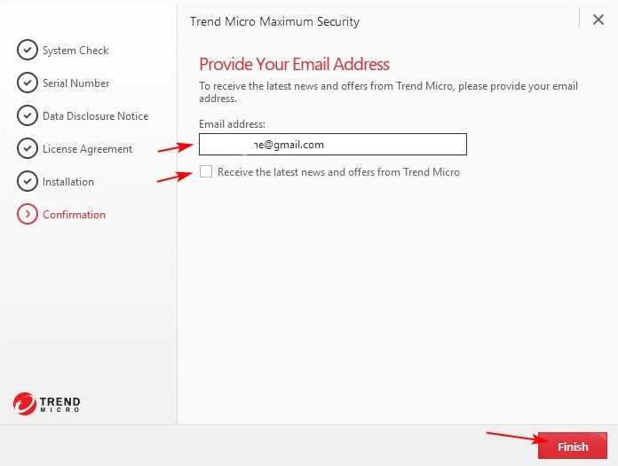Click the Installation step checkmark icon
Screen dimensions: 618x466
[x=28, y=181]
